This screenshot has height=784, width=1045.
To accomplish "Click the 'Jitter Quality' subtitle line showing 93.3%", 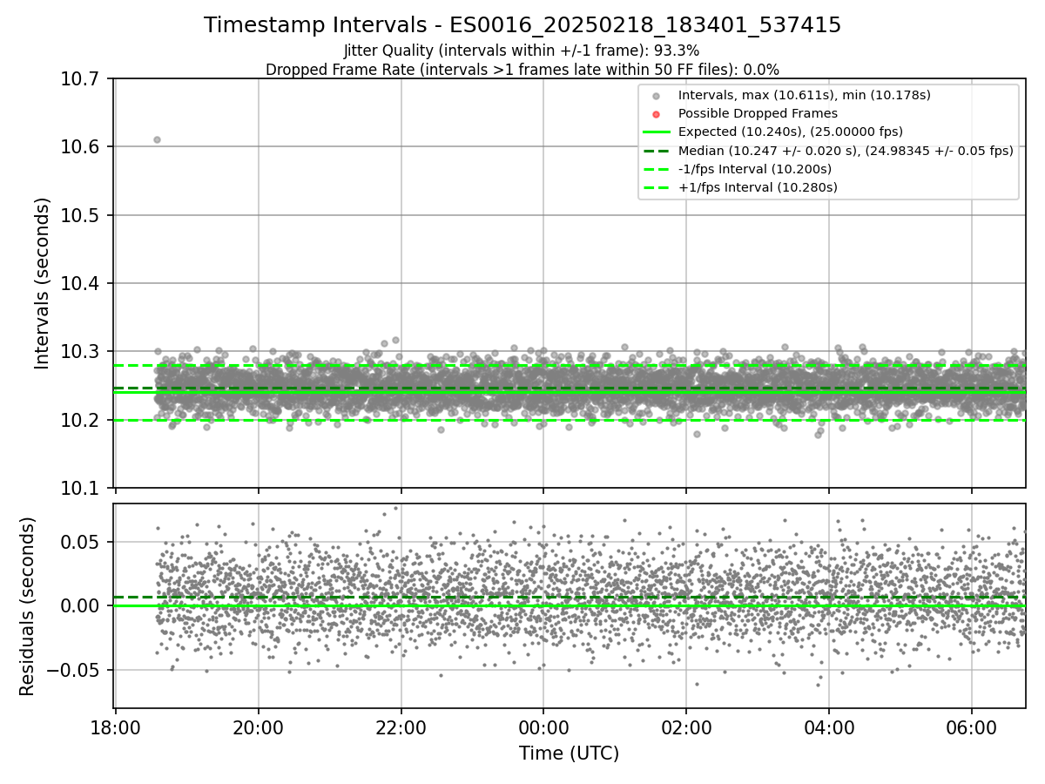I will tap(522, 51).
